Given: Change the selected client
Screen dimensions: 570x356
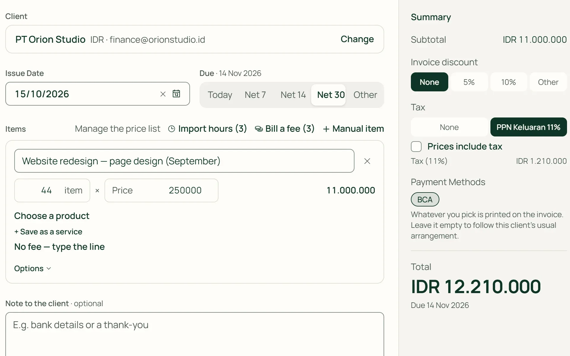Looking at the screenshot, I should coord(357,39).
